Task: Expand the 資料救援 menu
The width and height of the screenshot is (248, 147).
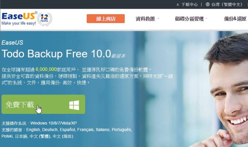Action: point(145,19)
